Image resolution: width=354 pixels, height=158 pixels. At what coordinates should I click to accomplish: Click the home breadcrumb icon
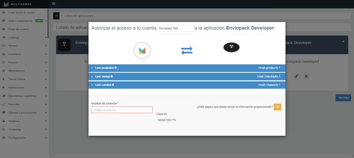(56, 16)
